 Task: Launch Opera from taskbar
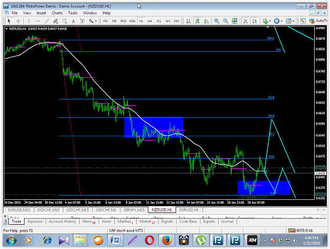coord(149,241)
